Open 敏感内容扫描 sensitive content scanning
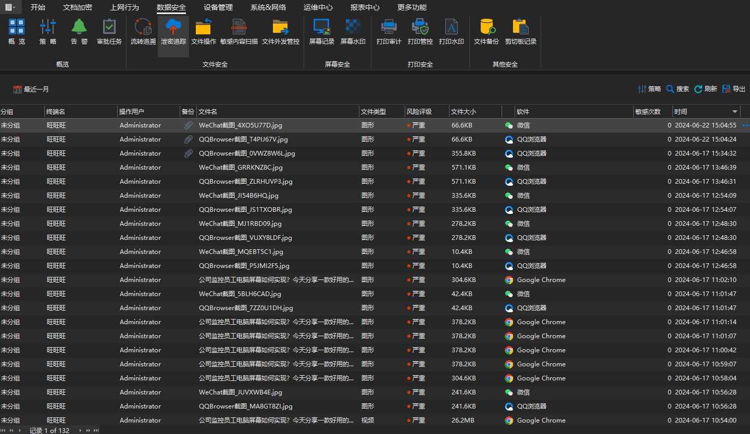Viewport: 750px width, 434px height. (x=238, y=33)
